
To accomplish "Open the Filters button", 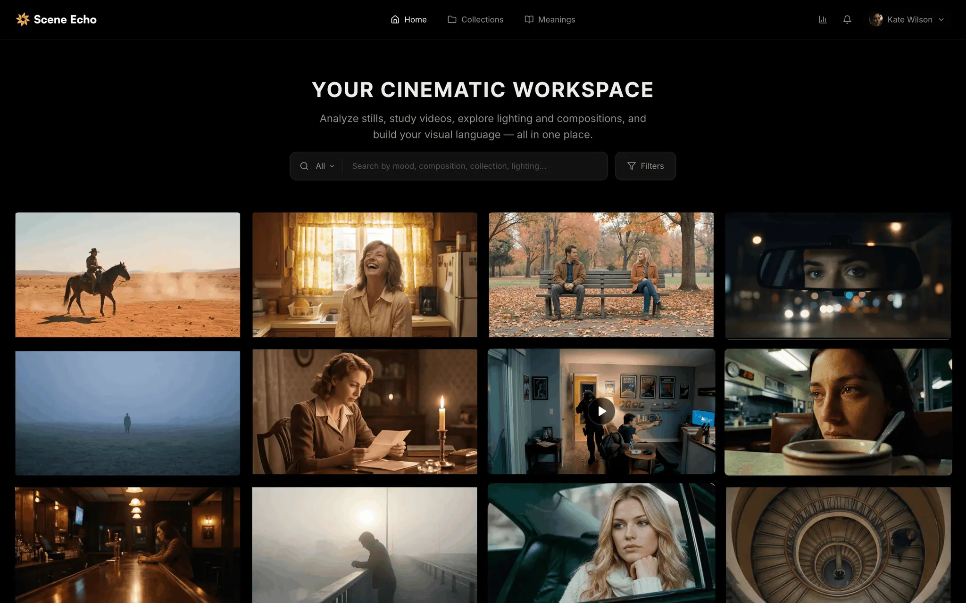I will click(x=645, y=166).
